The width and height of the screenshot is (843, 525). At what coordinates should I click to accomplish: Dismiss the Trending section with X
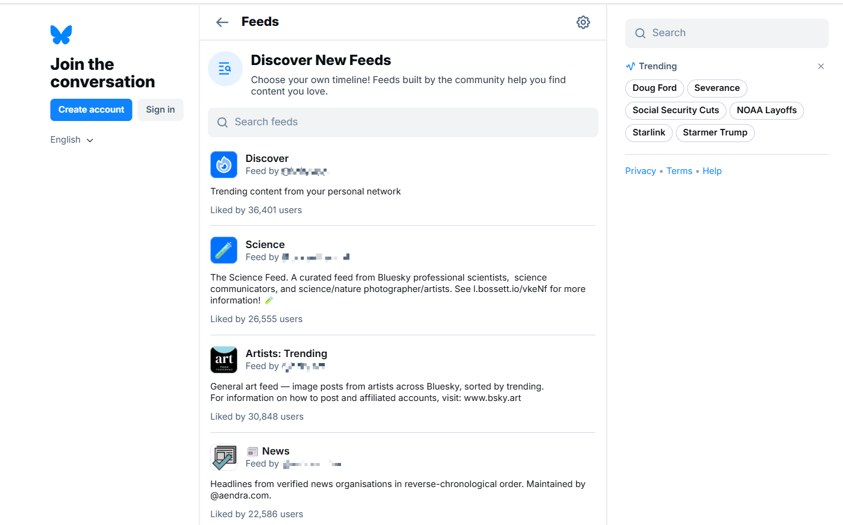coord(821,66)
